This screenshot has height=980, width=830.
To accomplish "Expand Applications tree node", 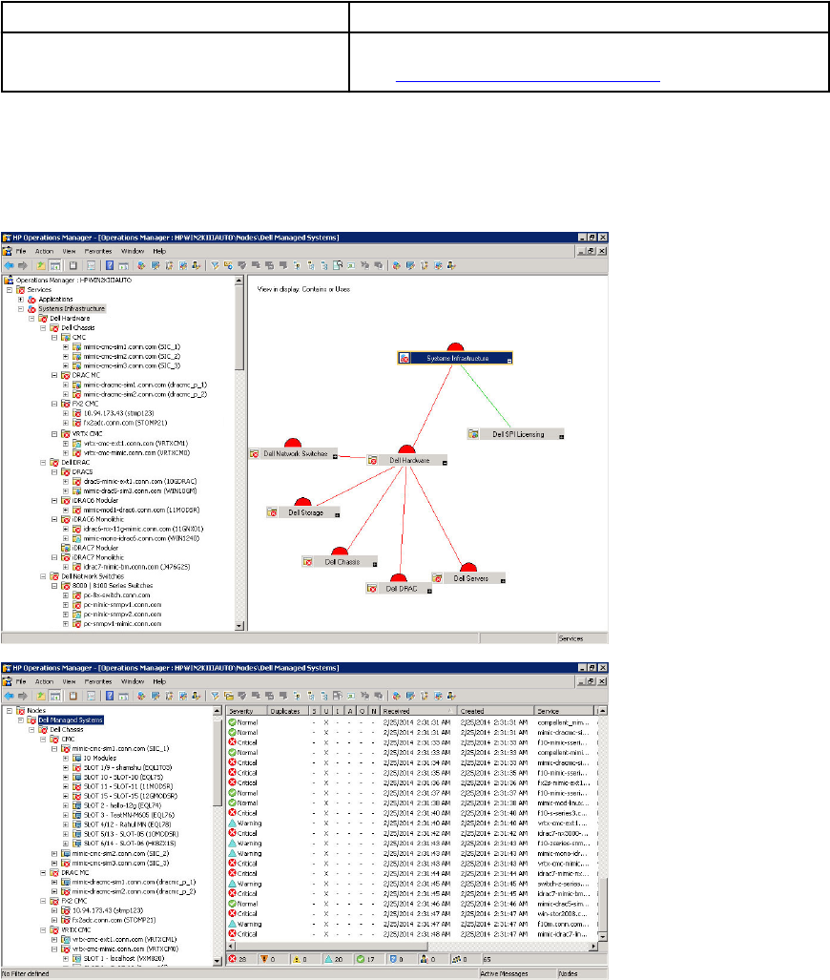I will point(21,300).
